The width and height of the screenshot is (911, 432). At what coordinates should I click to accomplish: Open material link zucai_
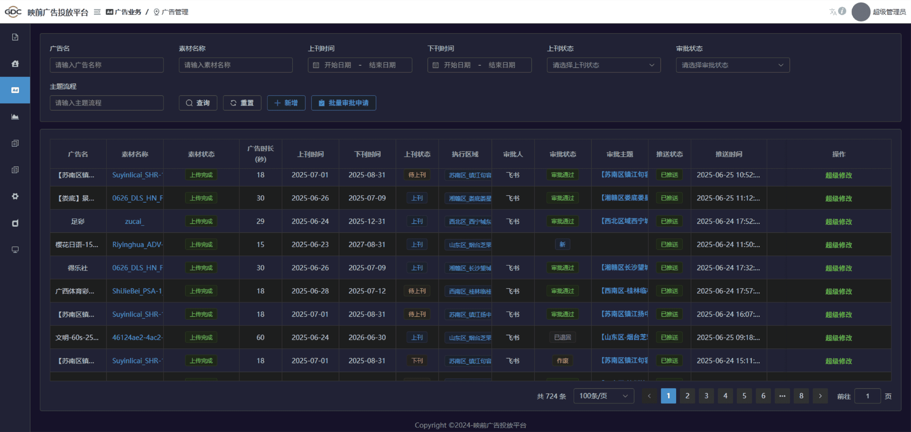[x=135, y=222]
